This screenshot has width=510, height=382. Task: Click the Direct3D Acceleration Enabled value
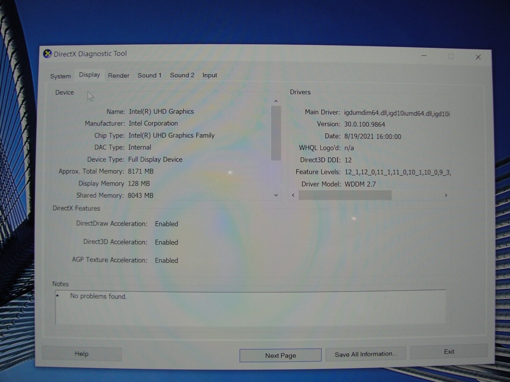[166, 242]
